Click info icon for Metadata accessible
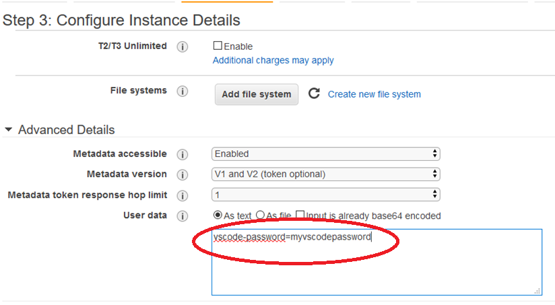555x305 pixels. [182, 154]
